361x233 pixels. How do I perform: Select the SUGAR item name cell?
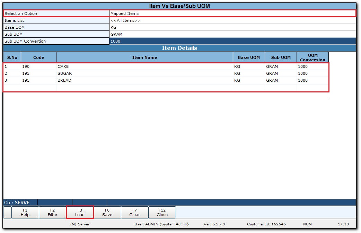(x=144, y=73)
